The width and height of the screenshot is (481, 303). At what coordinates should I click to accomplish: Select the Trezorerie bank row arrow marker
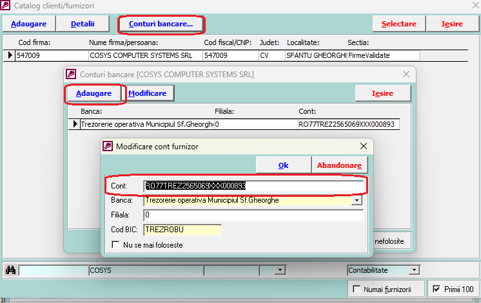pyautogui.click(x=75, y=124)
